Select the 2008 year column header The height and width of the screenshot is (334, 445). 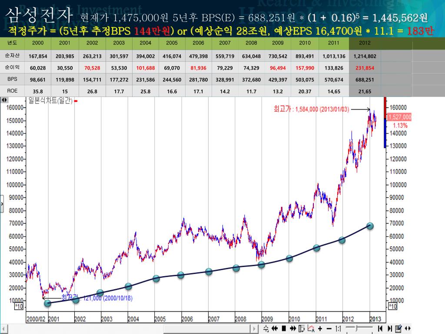(x=251, y=43)
